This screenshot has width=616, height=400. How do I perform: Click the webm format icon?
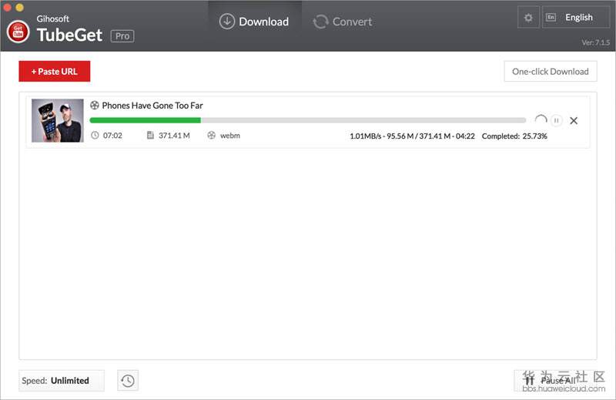point(212,136)
